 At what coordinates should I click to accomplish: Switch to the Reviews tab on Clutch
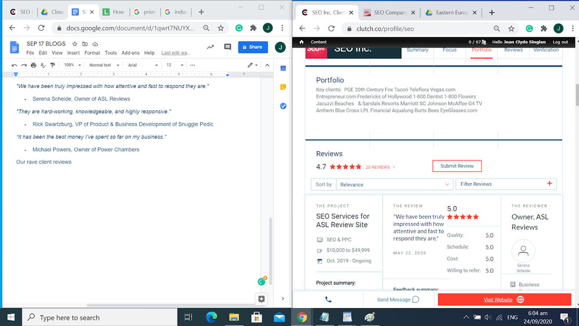pos(513,50)
